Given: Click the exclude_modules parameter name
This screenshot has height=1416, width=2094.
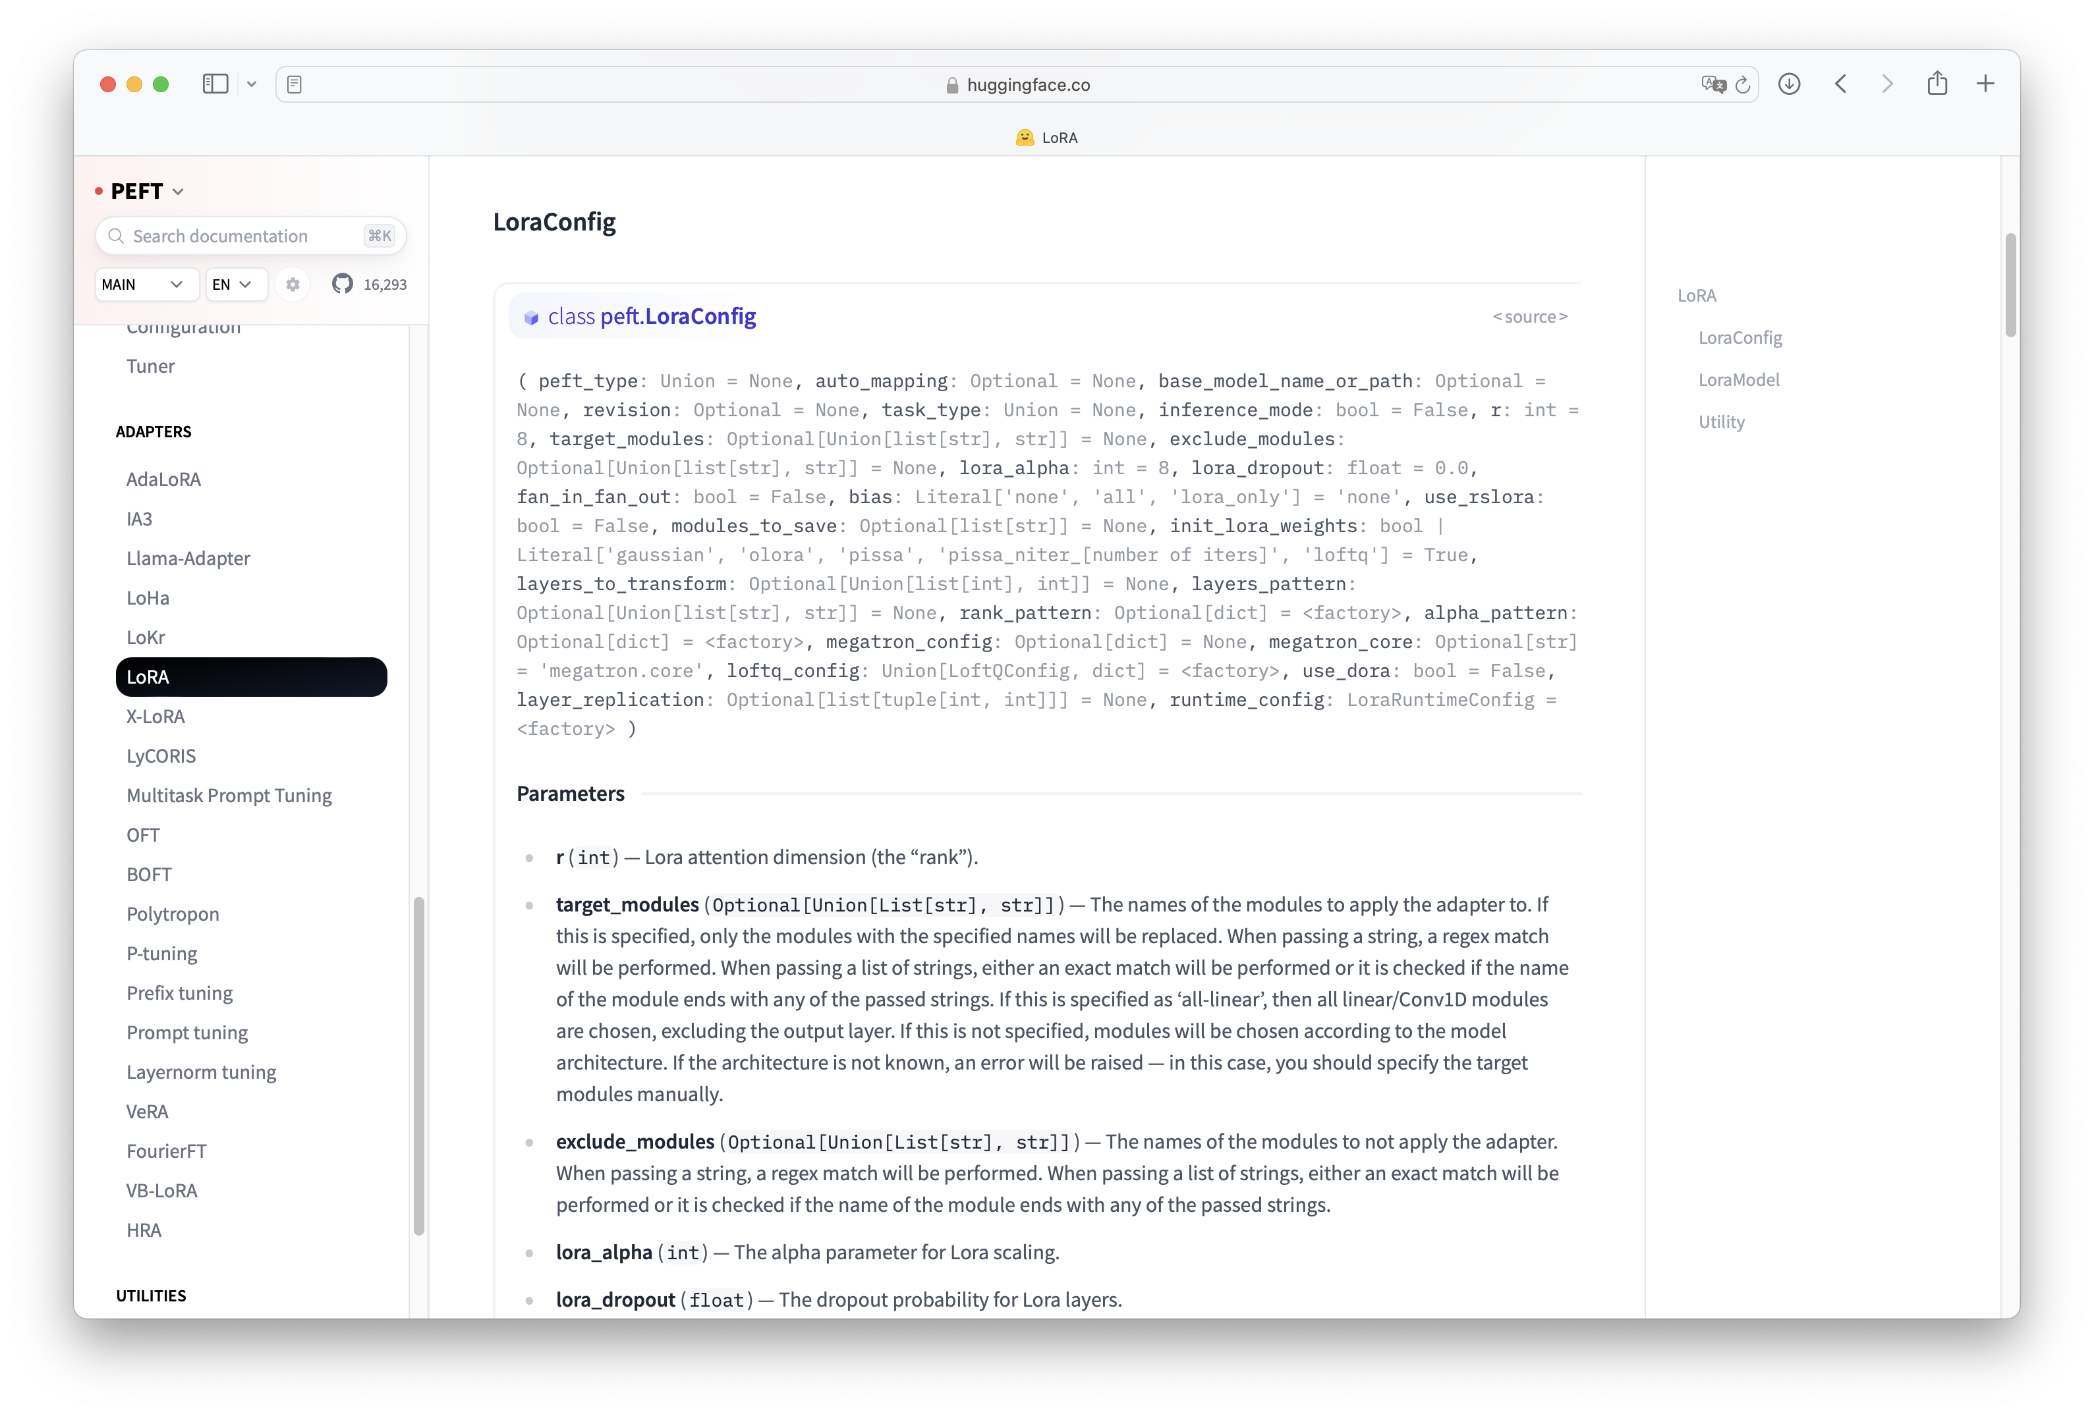Looking at the screenshot, I should tap(635, 1141).
